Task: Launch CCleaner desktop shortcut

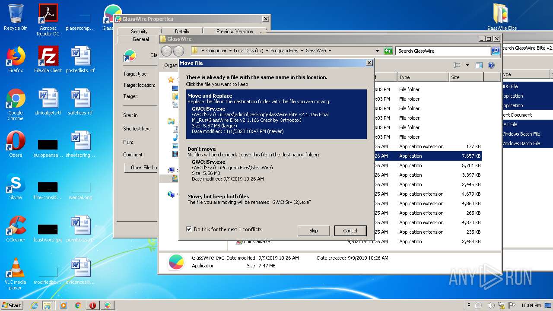Action: pyautogui.click(x=16, y=229)
